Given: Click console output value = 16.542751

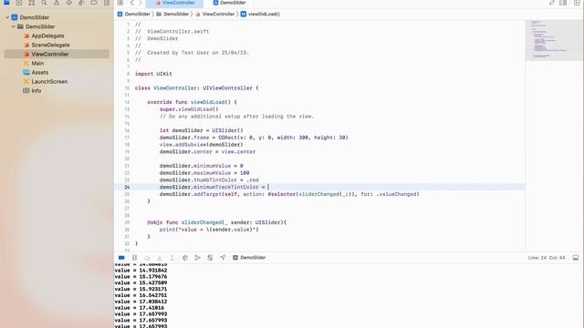Looking at the screenshot, I should click(x=141, y=295).
